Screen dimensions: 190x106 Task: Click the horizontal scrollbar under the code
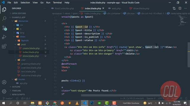pos(121,95)
